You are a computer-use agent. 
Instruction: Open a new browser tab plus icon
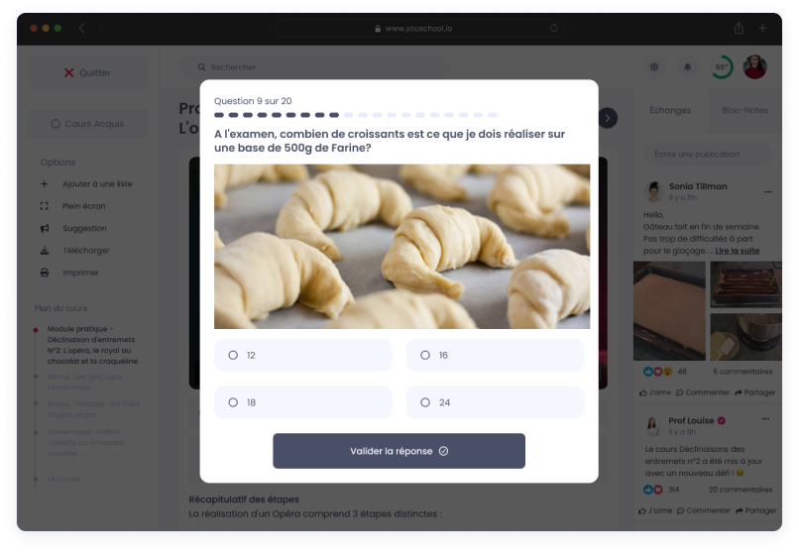click(762, 28)
